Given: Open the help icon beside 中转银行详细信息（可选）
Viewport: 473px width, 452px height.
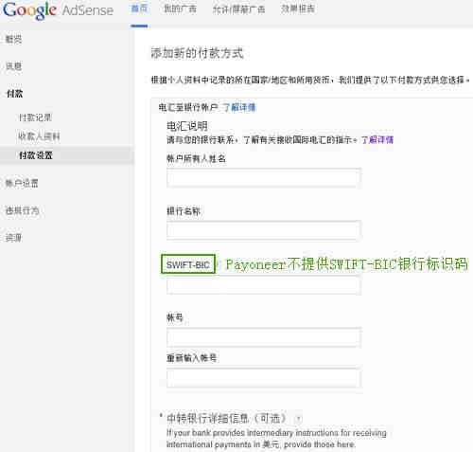Looking at the screenshot, I should (298, 419).
